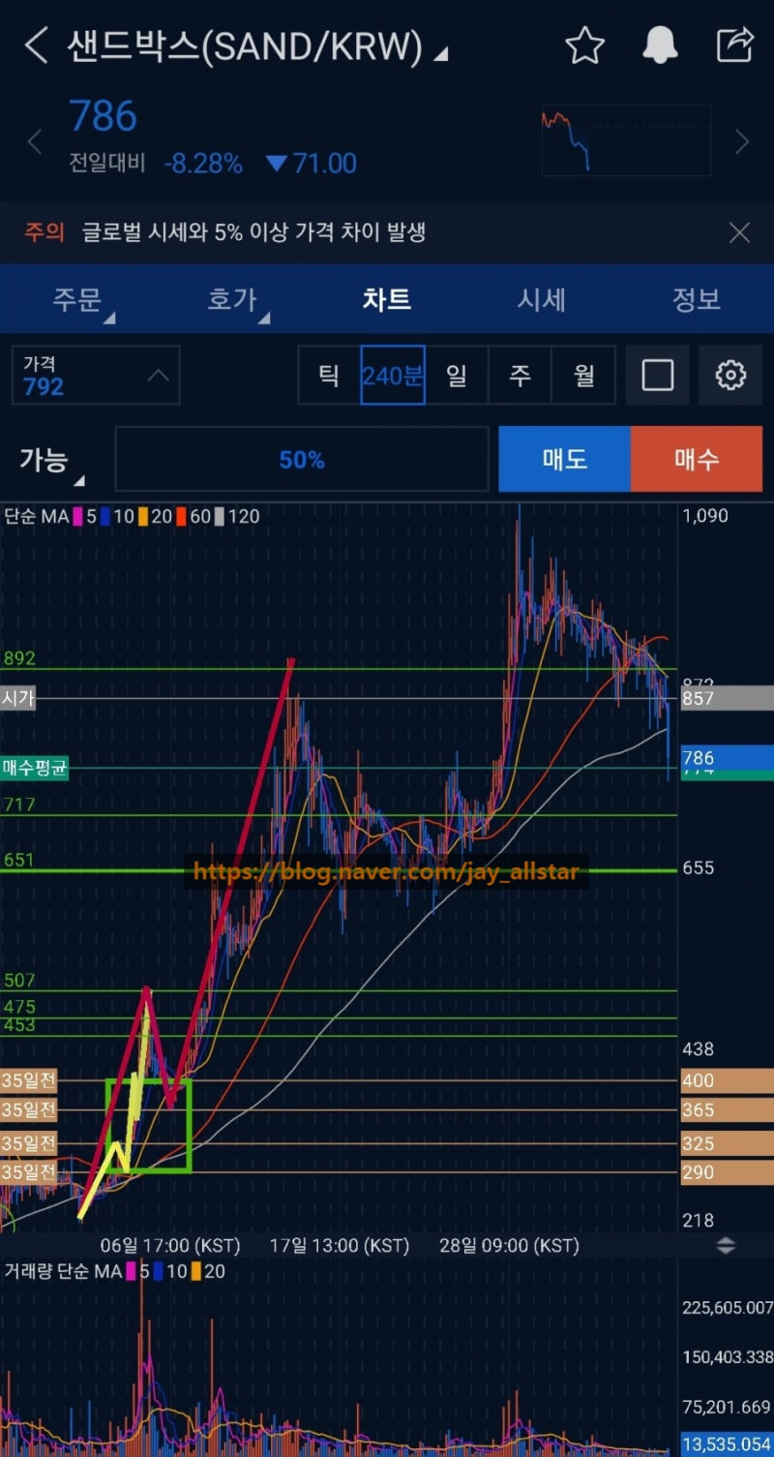Open chart settings gear icon
774x1457 pixels.
[730, 375]
